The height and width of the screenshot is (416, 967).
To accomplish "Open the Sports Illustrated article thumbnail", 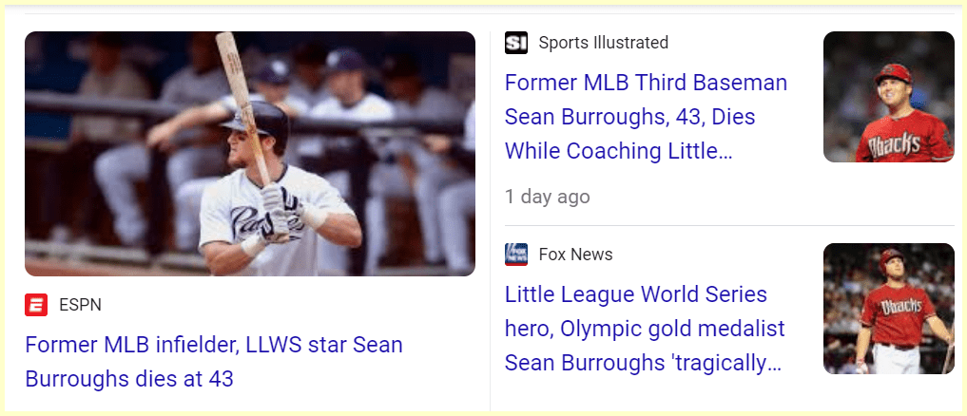I will point(888,97).
